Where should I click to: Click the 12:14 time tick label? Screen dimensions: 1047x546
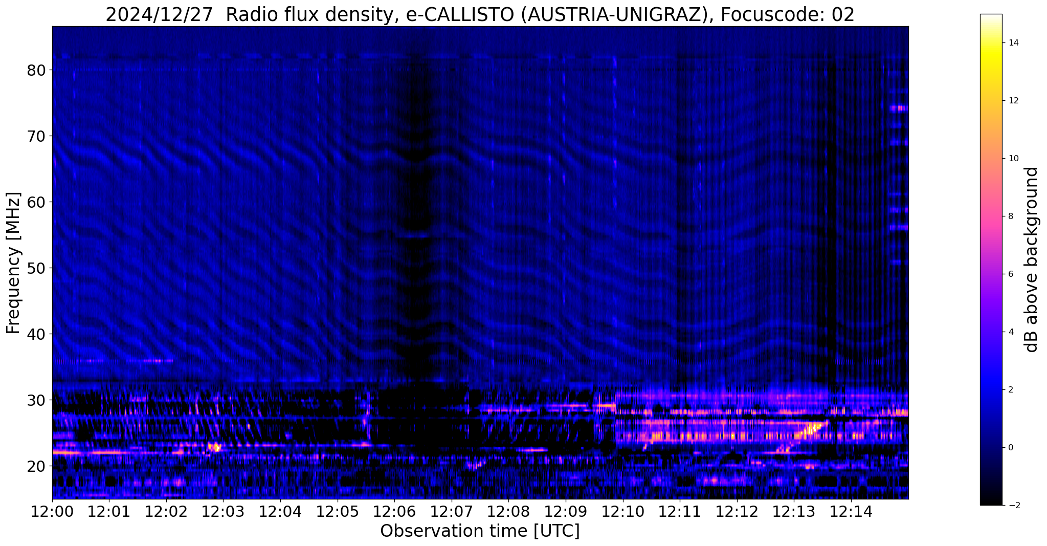[851, 511]
